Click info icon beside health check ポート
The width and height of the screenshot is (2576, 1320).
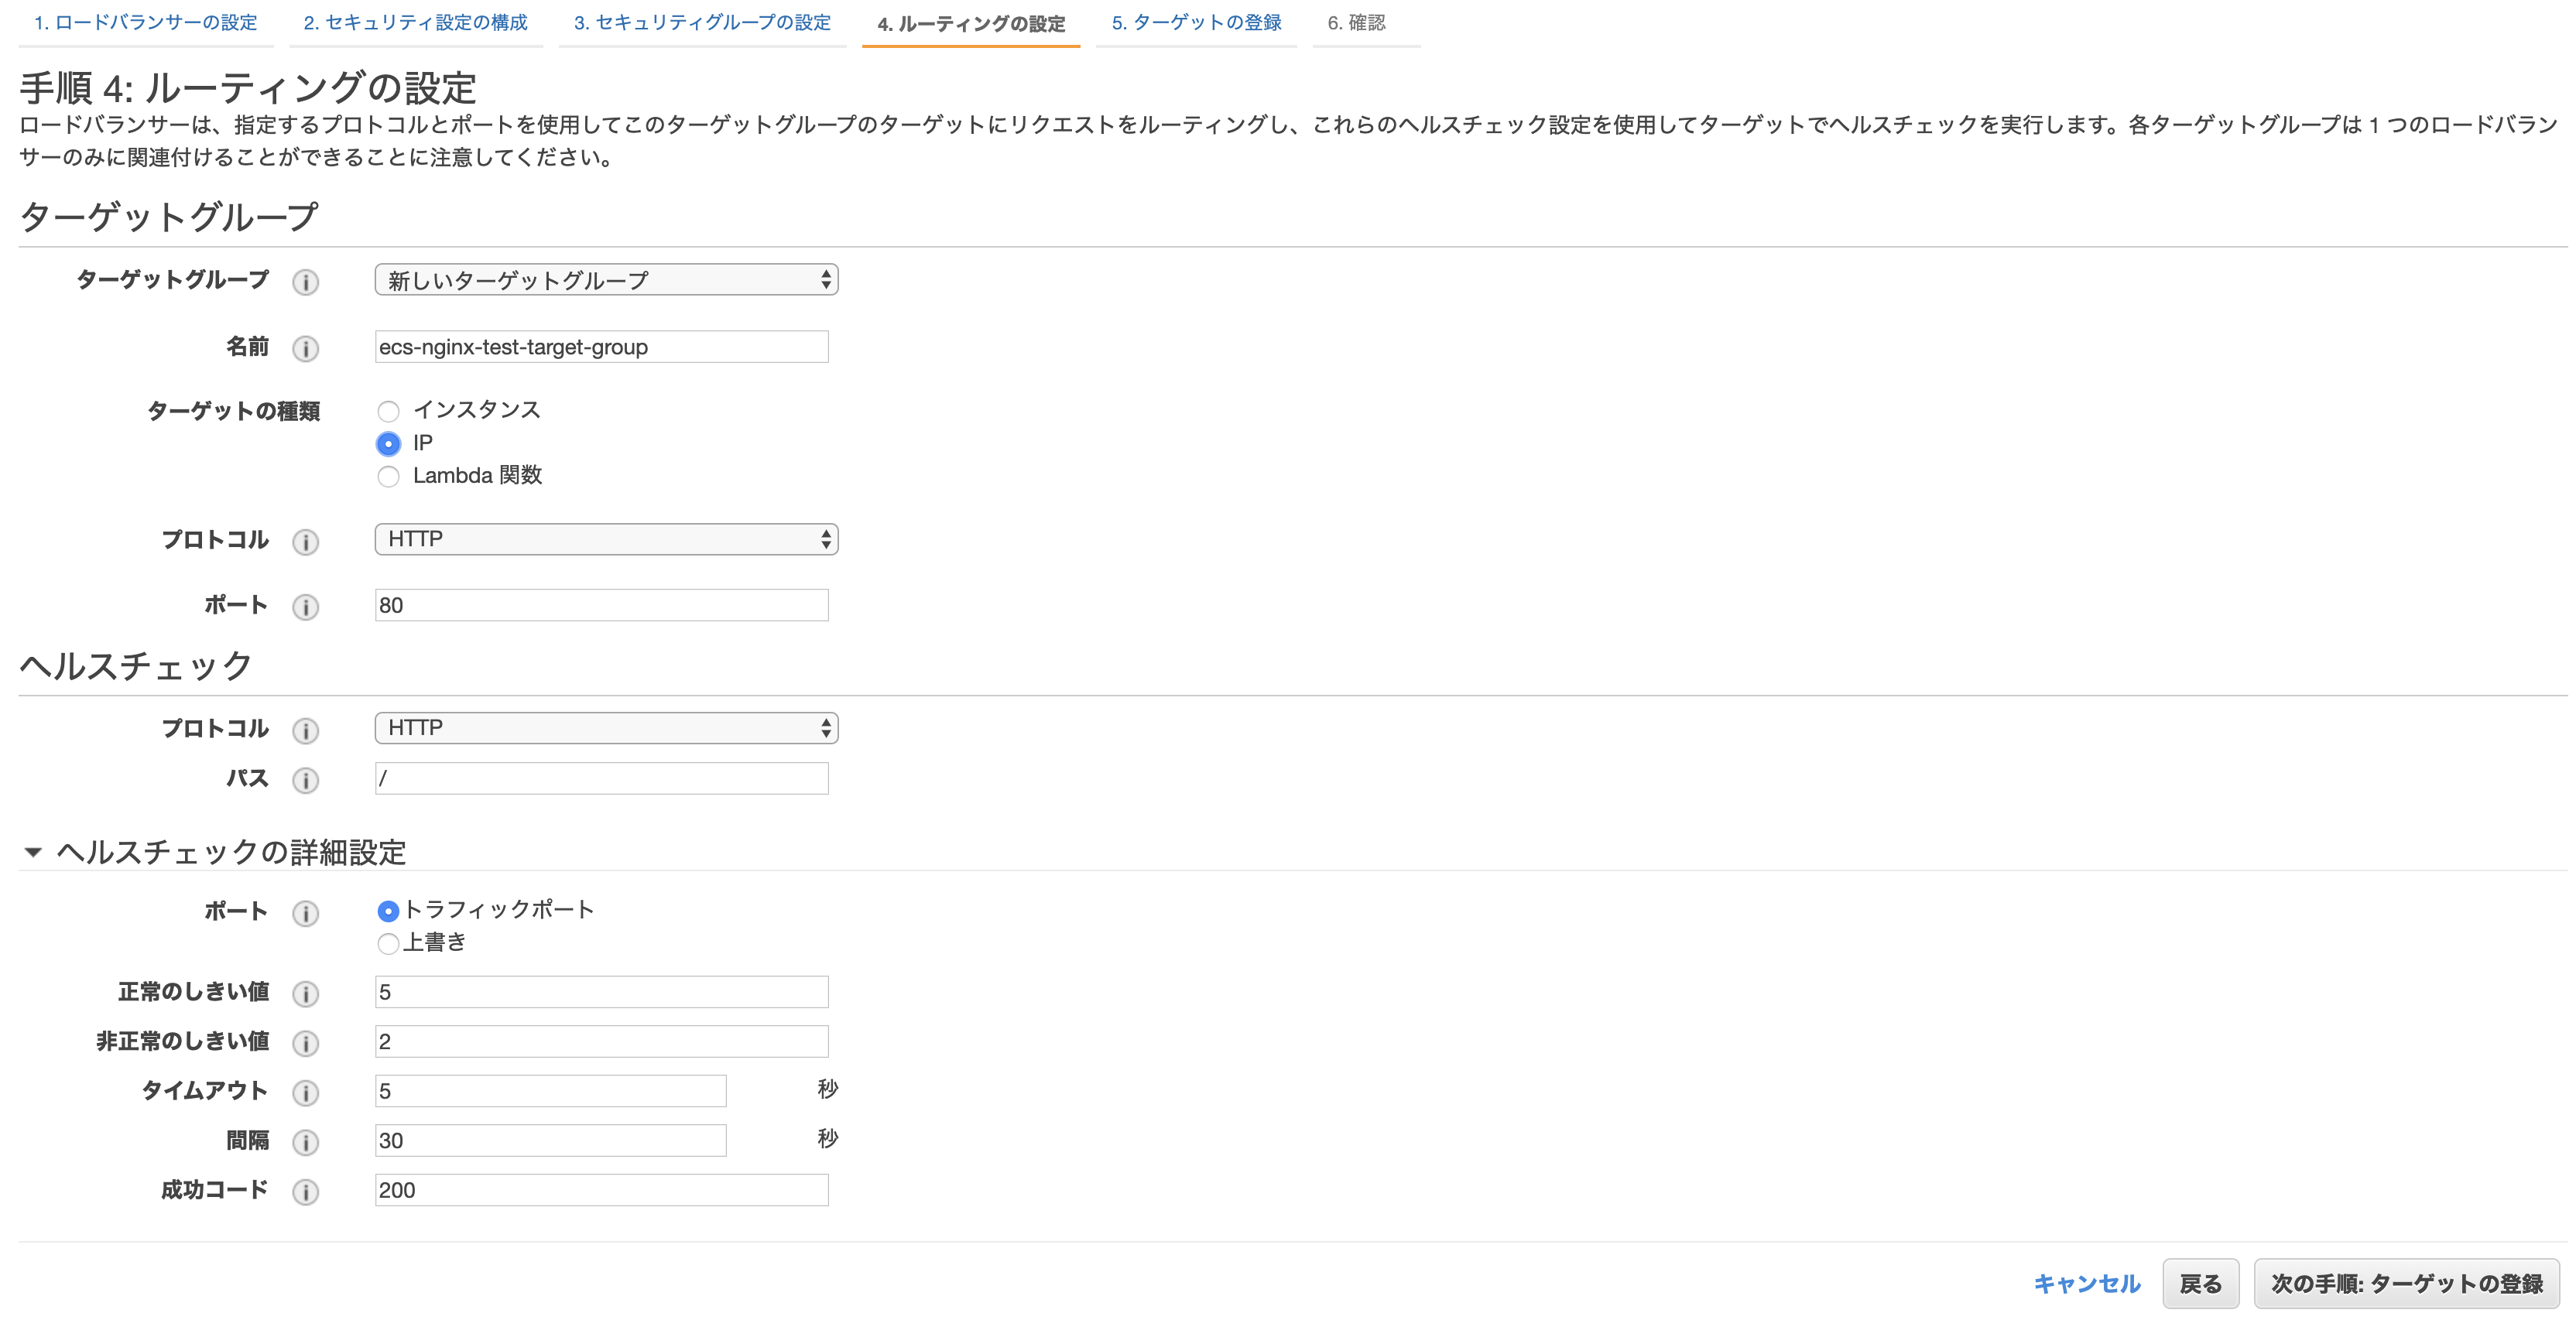[305, 913]
